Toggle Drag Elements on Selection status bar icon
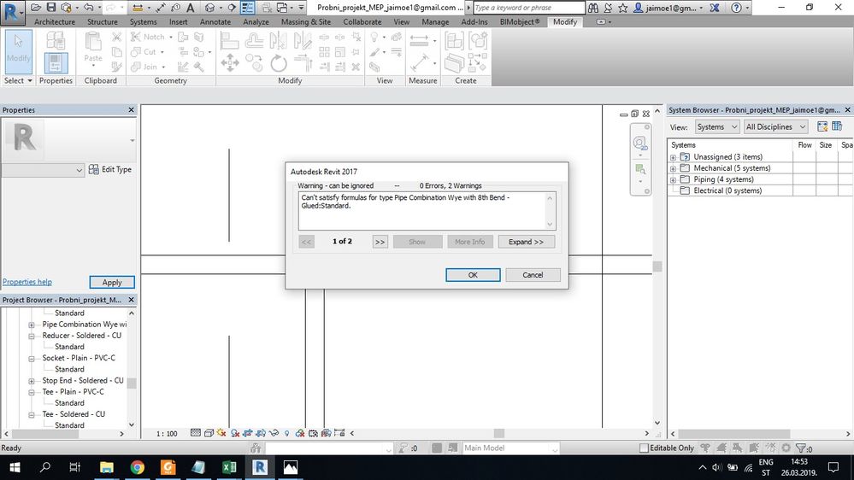The height and width of the screenshot is (480, 854). pyautogui.click(x=770, y=448)
